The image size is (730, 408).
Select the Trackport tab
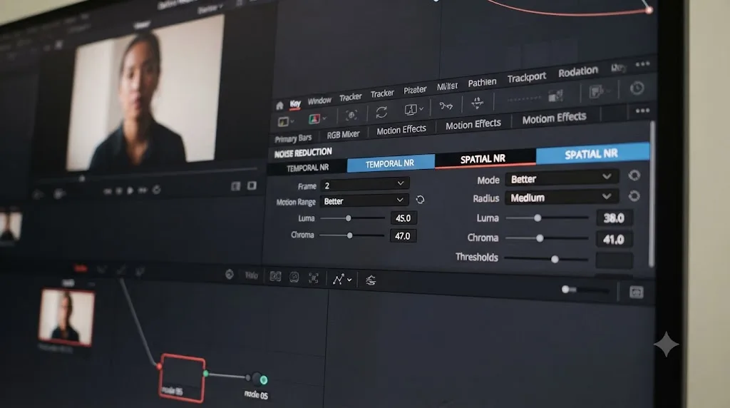click(x=527, y=77)
